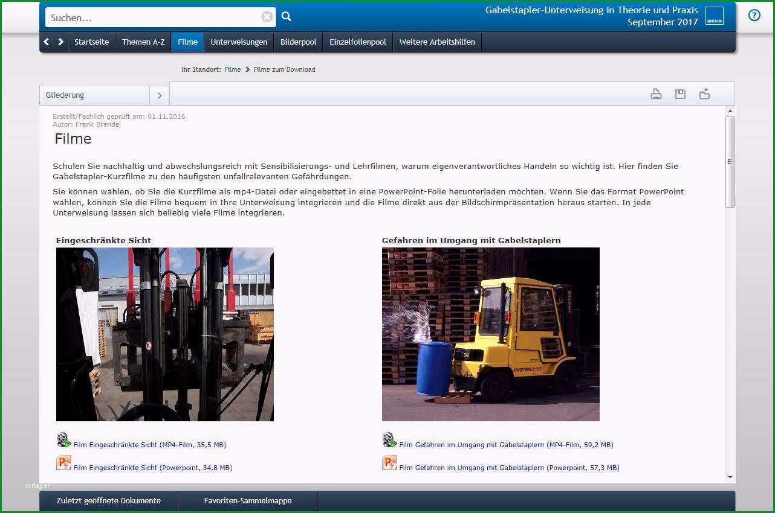The height and width of the screenshot is (513, 775).
Task: Download Film Eingeschränkte Sicht Powerpoint link
Action: pyautogui.click(x=152, y=468)
